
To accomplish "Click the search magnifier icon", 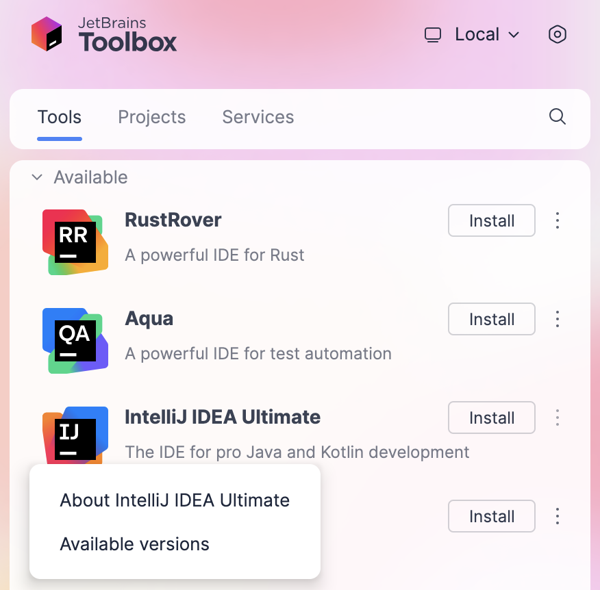I will tap(557, 117).
